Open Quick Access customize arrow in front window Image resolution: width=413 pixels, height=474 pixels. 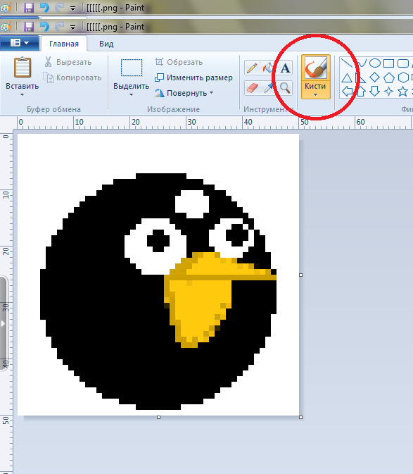(72, 27)
